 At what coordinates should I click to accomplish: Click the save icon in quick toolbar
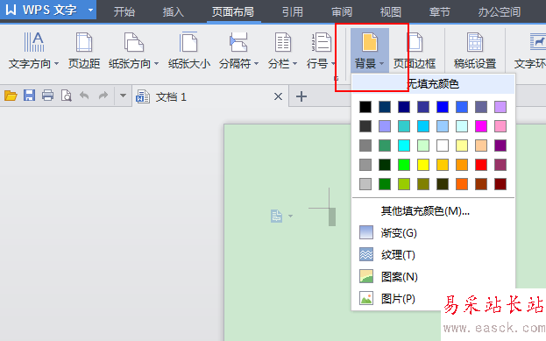coord(29,95)
